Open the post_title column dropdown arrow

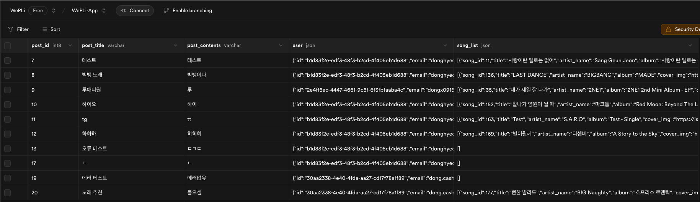[175, 45]
